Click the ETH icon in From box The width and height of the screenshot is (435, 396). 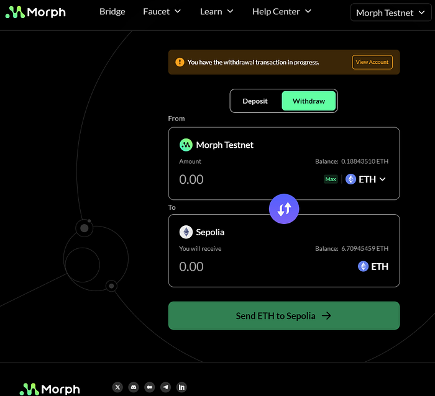coord(350,179)
